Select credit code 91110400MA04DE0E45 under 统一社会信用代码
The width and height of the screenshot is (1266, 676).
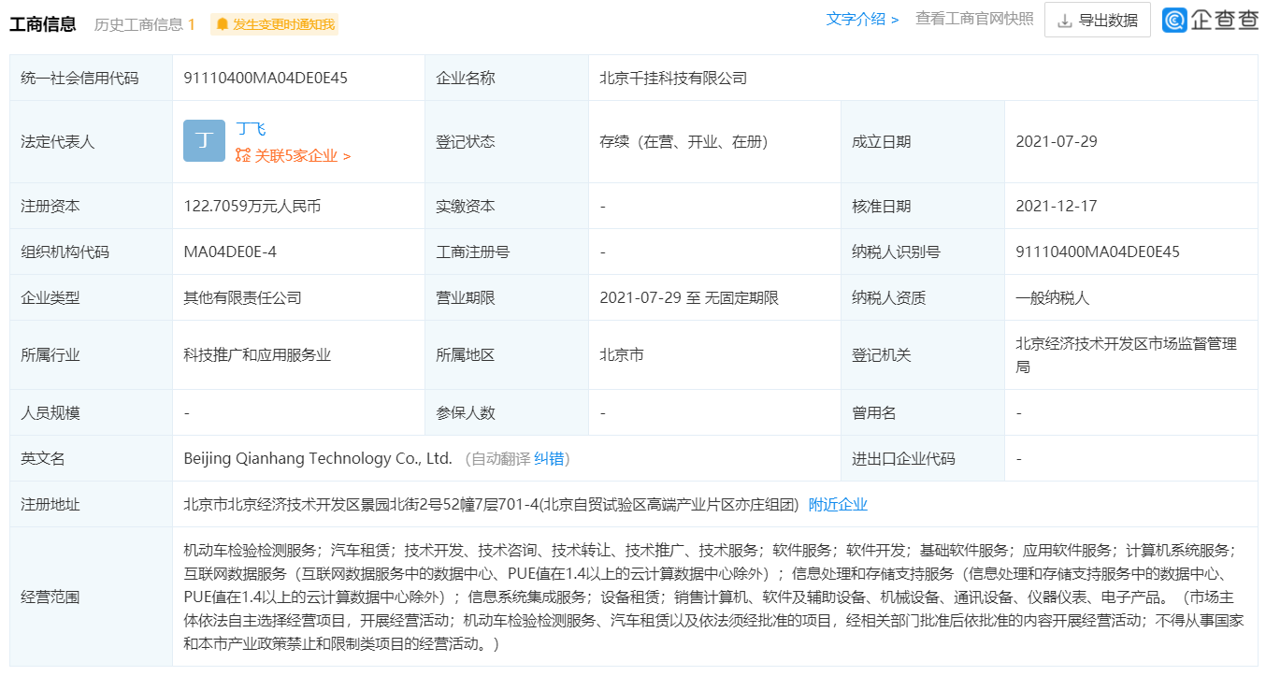point(266,79)
